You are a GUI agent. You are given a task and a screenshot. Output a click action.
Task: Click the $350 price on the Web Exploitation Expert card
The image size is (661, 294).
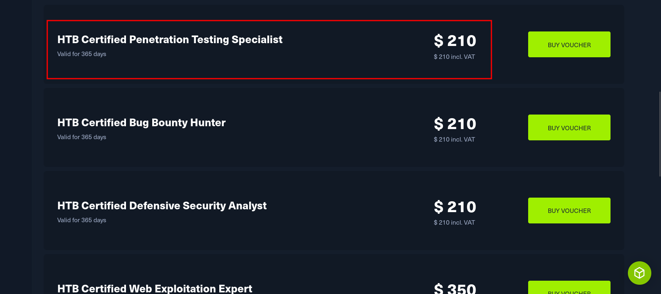455,287
